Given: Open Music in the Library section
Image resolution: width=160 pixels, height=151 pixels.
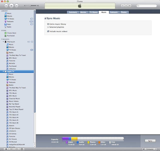Looking at the screenshot, I should (9, 13).
